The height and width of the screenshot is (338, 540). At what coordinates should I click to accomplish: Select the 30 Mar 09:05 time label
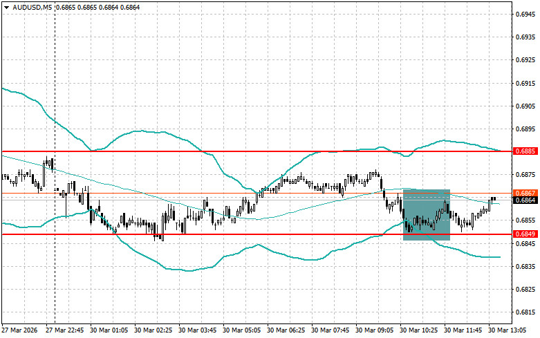click(x=374, y=330)
